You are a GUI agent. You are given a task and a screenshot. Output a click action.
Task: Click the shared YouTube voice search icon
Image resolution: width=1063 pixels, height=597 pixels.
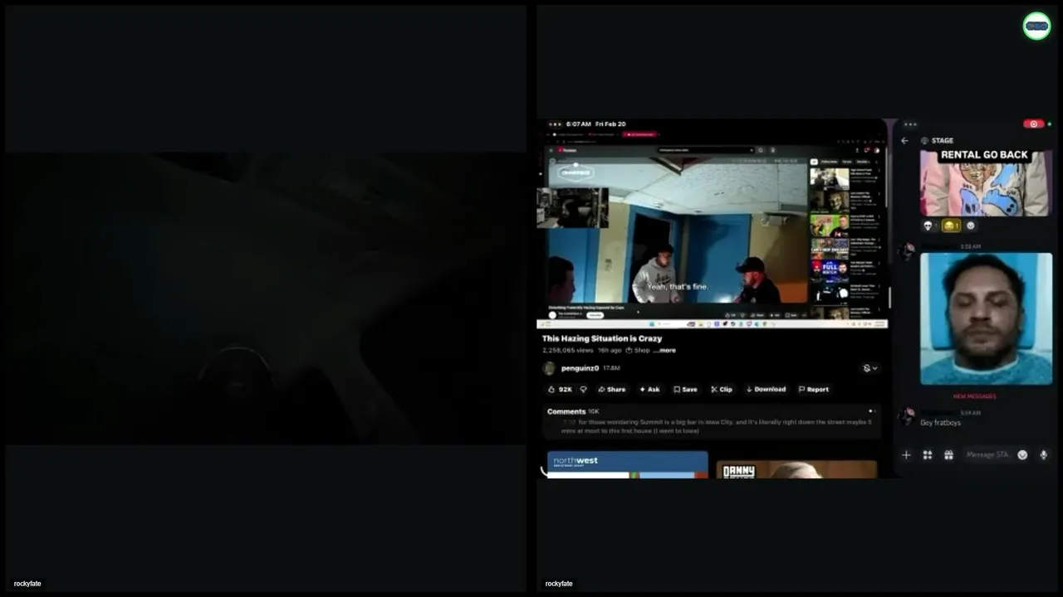coord(772,150)
